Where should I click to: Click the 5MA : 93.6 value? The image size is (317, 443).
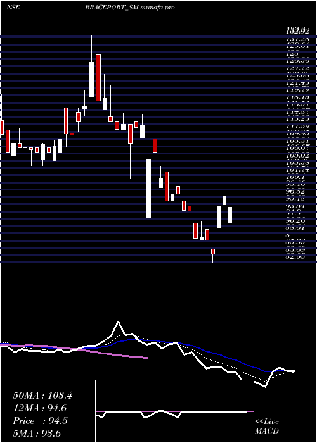tap(37, 434)
